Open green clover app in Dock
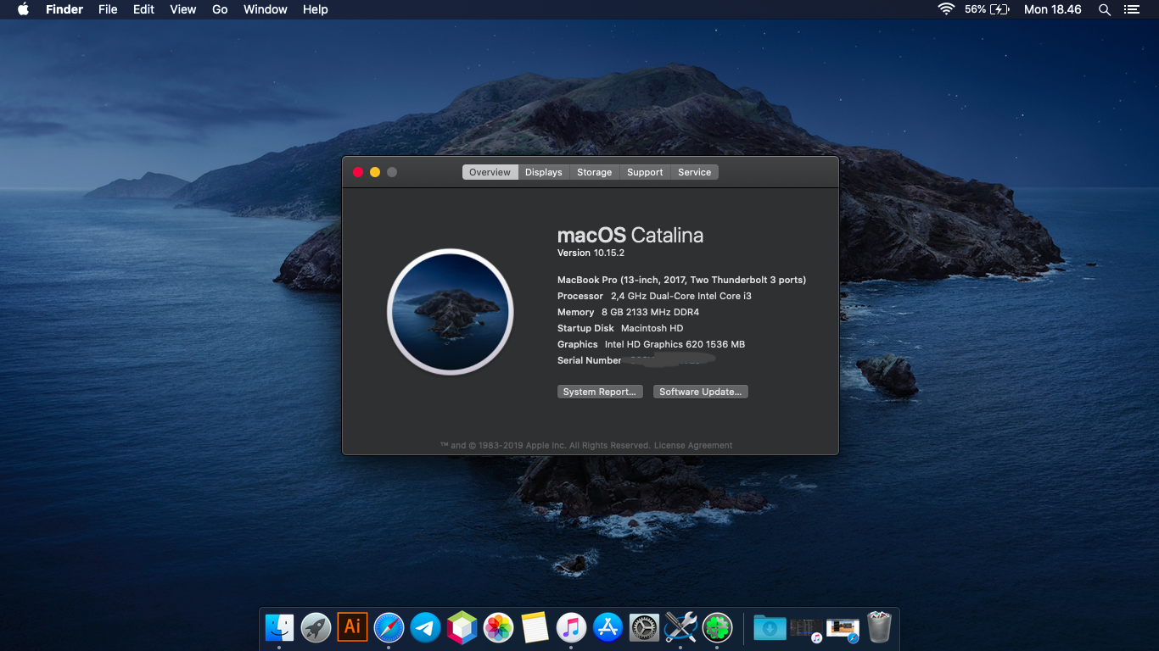The image size is (1159, 651). pos(717,627)
